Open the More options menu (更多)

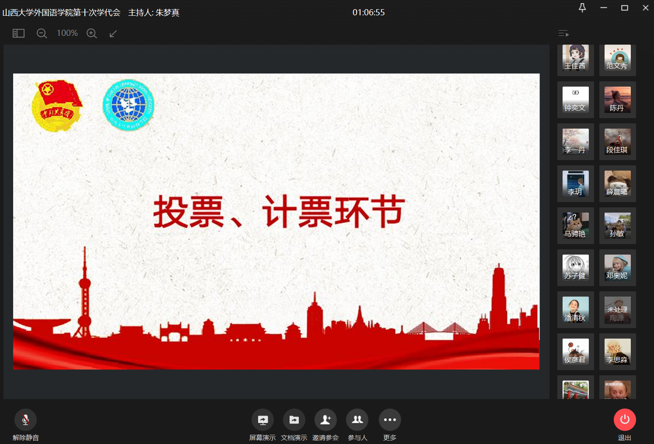tap(389, 420)
